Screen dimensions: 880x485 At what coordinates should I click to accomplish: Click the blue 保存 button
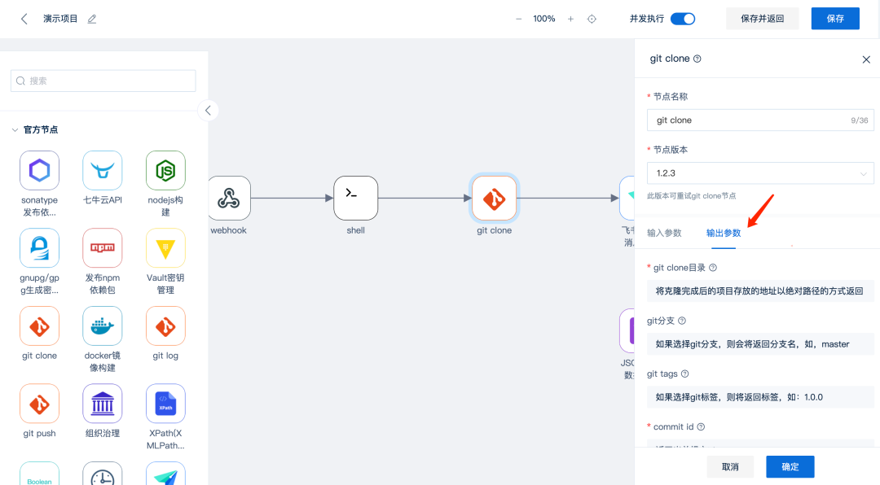coord(835,19)
